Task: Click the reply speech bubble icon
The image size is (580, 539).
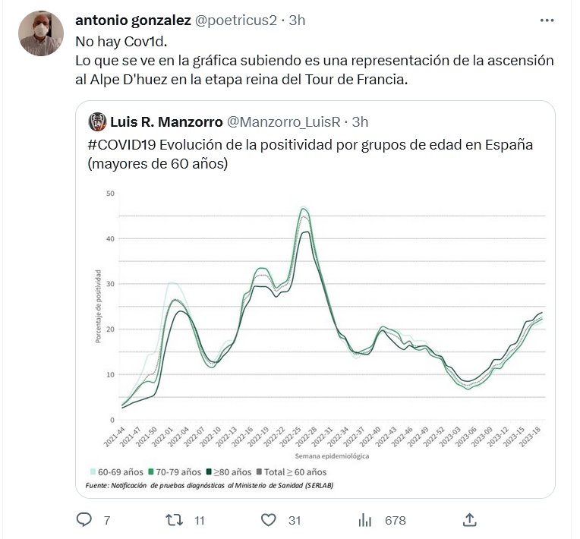Action: pyautogui.click(x=85, y=520)
